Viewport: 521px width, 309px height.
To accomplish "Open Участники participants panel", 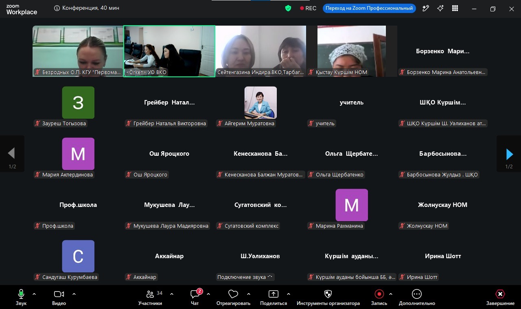I will [x=150, y=297].
